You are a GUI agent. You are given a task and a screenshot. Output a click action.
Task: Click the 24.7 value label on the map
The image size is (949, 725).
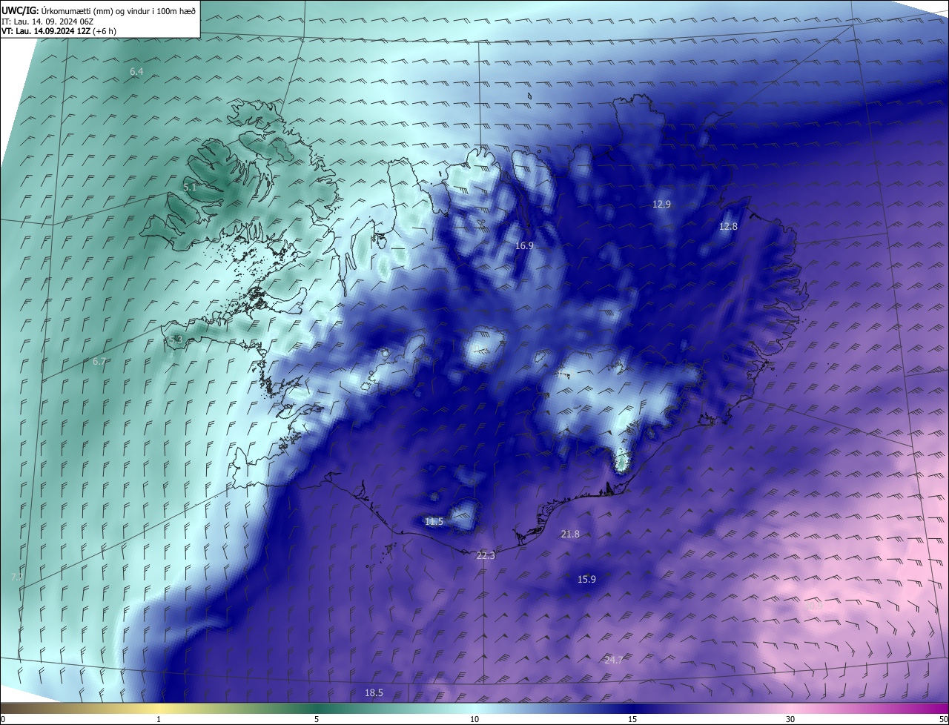[x=613, y=659]
